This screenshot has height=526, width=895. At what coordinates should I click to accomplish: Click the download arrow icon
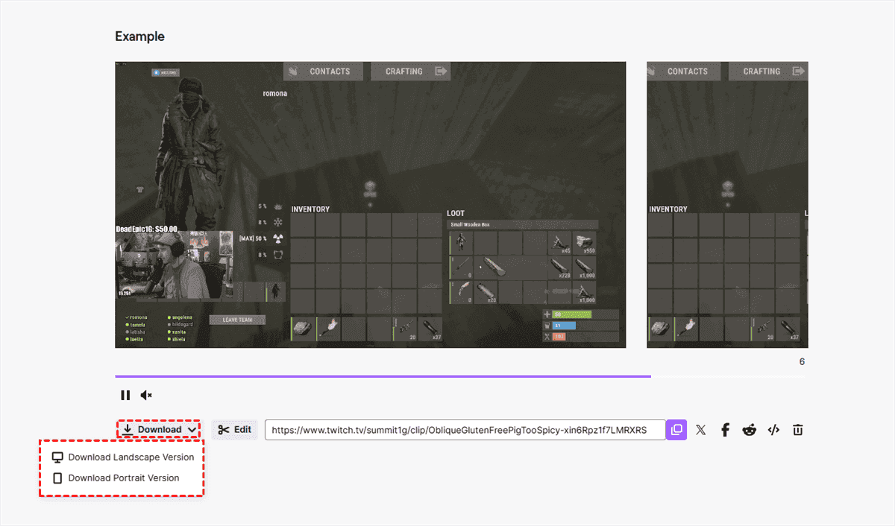[128, 429]
